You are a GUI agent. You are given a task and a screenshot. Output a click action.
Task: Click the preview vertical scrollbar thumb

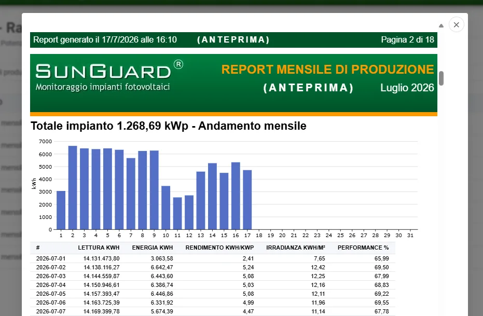441,78
